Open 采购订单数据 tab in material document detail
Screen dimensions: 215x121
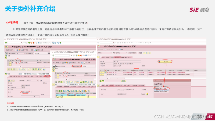pyautogui.click(x=118, y=86)
